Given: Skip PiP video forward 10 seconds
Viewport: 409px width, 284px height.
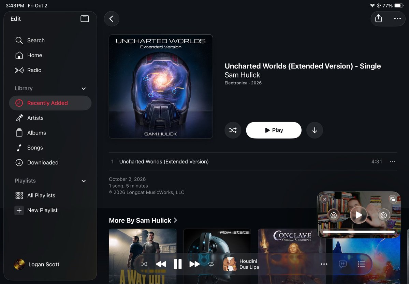Looking at the screenshot, I should pos(384,215).
